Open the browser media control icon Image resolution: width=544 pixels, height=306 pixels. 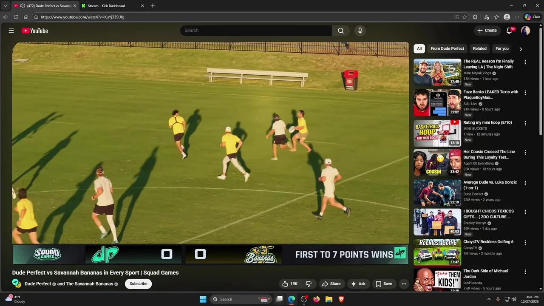487,17
